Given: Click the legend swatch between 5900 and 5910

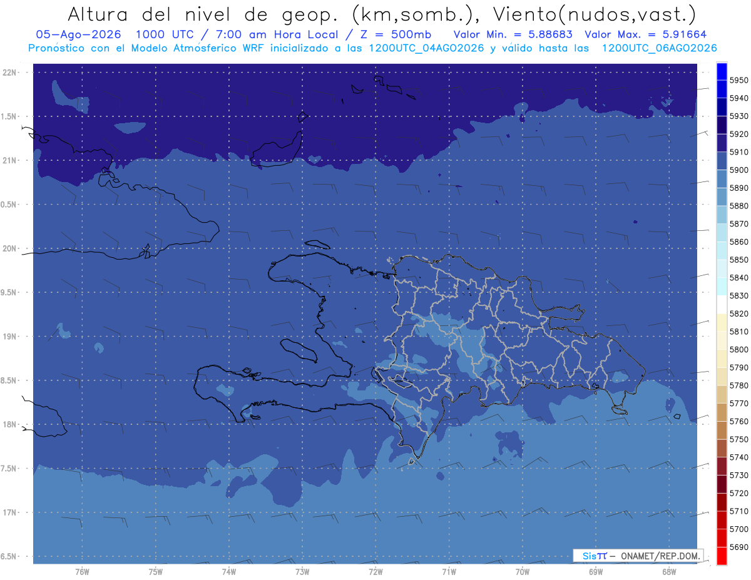Looking at the screenshot, I should tap(722, 161).
